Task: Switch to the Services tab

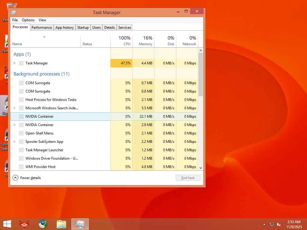Action: [x=125, y=28]
